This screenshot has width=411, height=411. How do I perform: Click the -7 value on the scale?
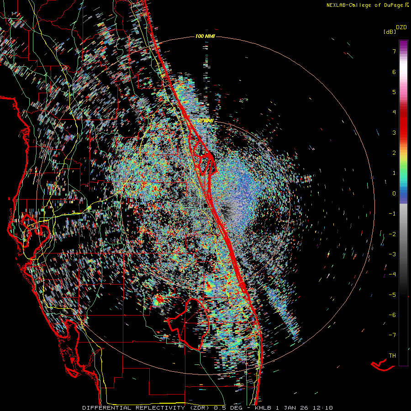(x=392, y=335)
